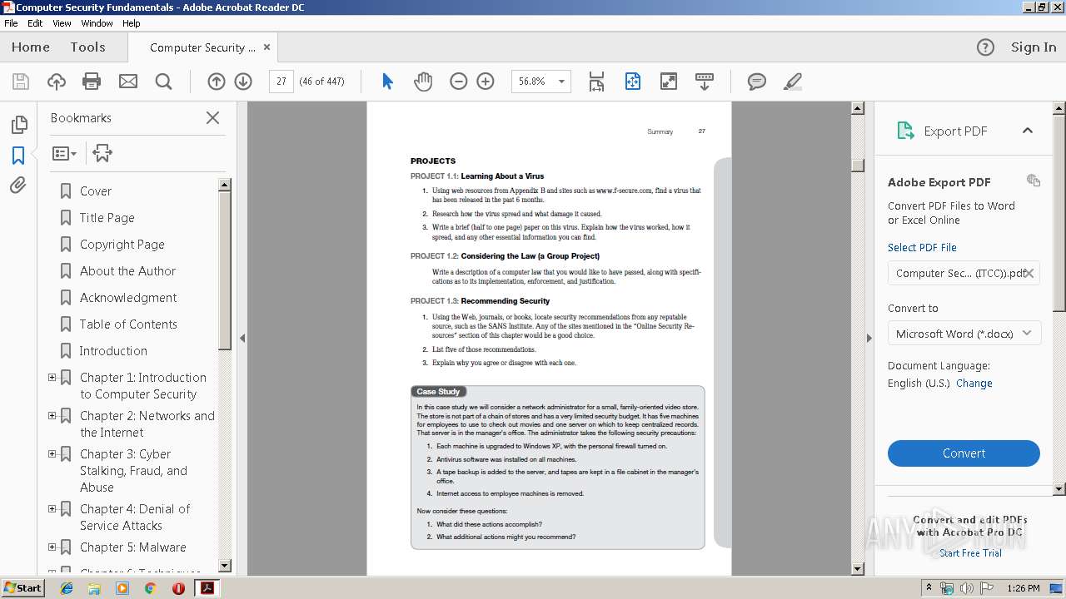Open the Window menu
The width and height of the screenshot is (1066, 599).
pos(97,23)
